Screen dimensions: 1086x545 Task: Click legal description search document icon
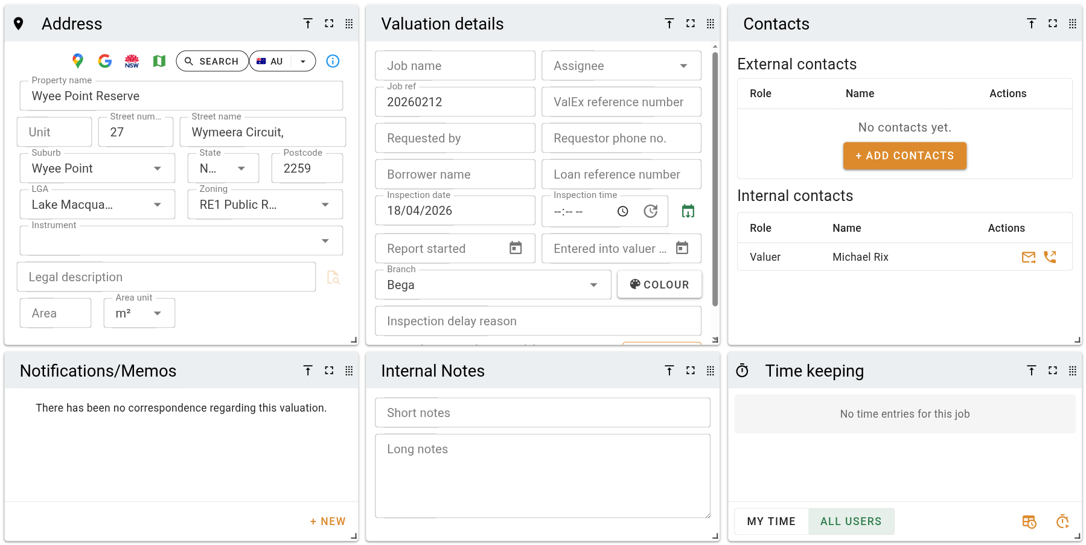pos(333,277)
